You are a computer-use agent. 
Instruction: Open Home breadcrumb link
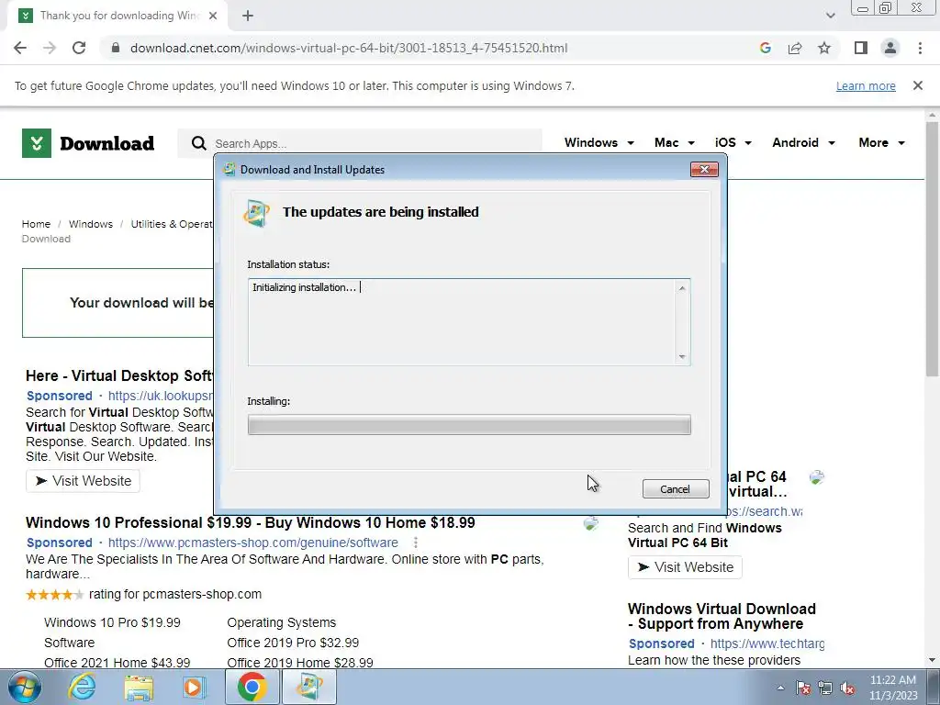(36, 224)
